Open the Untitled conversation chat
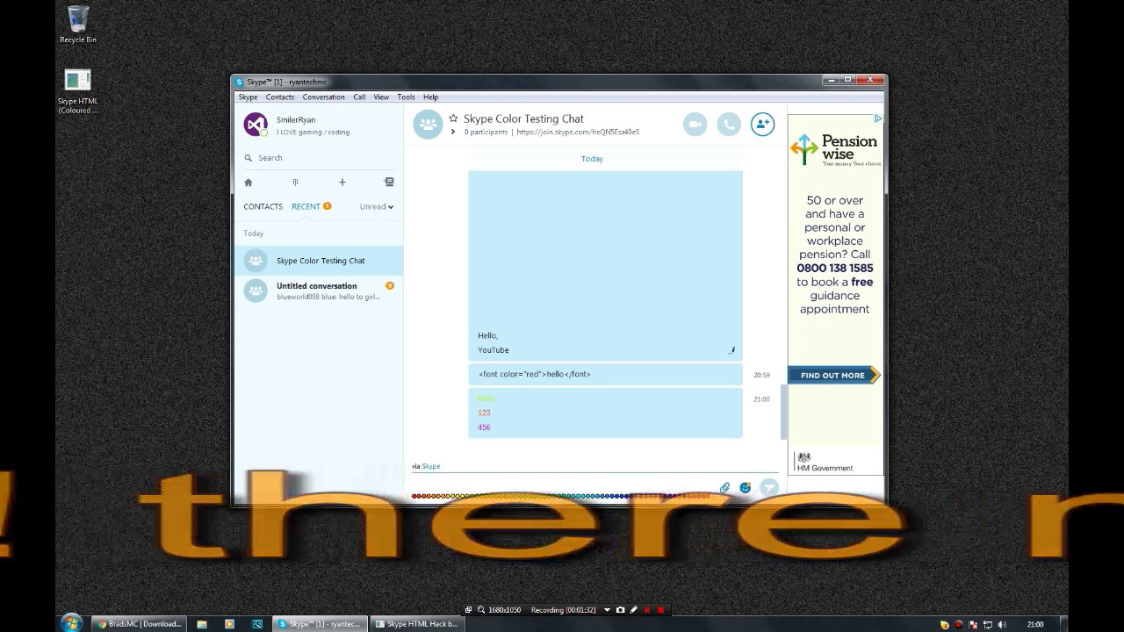1124x632 pixels. [319, 291]
